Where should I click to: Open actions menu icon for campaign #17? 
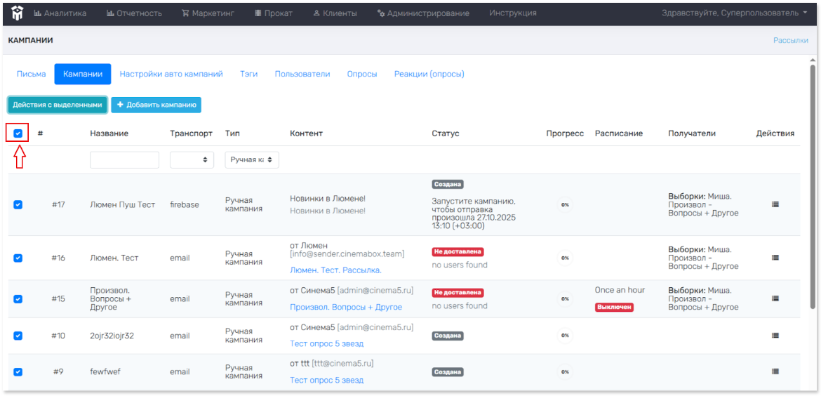point(775,204)
